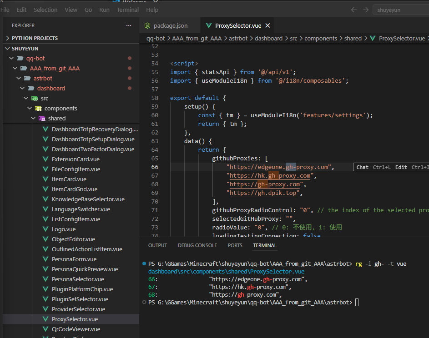This screenshot has width=429, height=338.
Task: Open the Terminal menu
Action: pos(127,10)
